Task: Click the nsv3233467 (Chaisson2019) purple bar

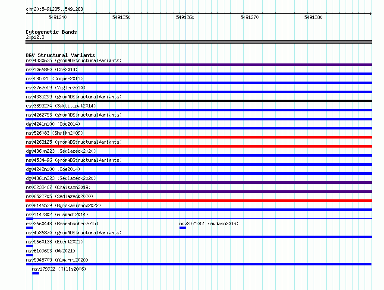Action: [x=198, y=192]
